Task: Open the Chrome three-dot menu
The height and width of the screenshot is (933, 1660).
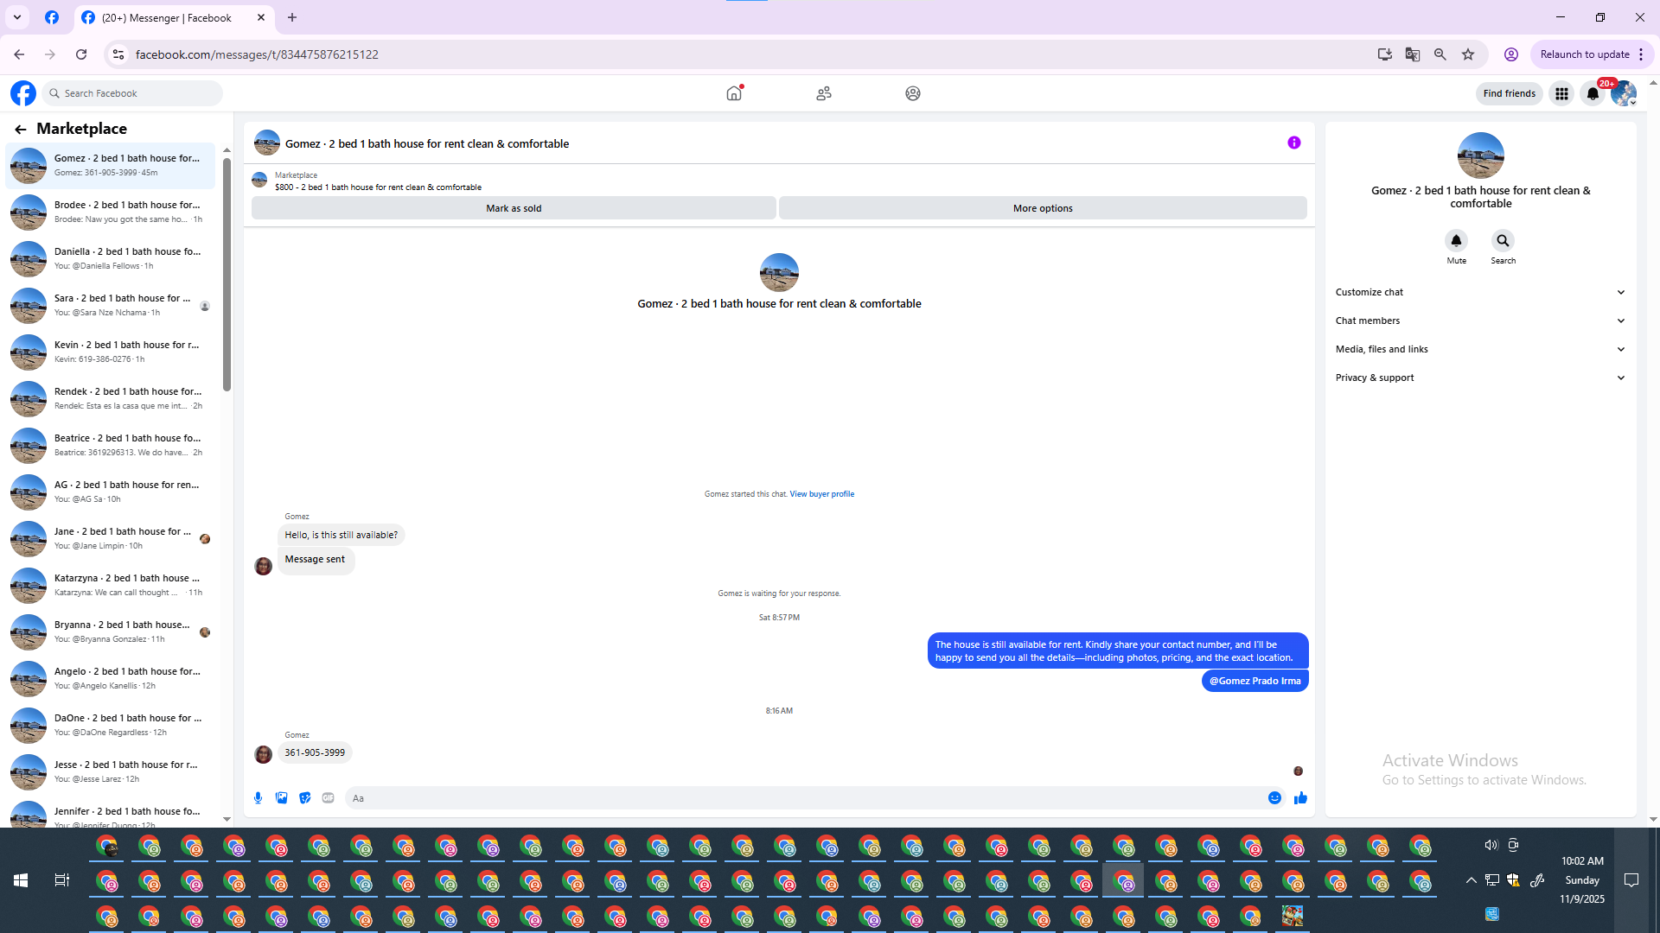Action: point(1641,54)
